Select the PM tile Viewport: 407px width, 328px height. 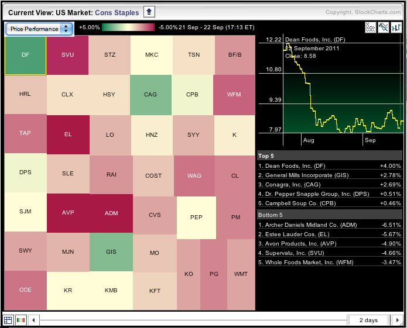click(235, 217)
